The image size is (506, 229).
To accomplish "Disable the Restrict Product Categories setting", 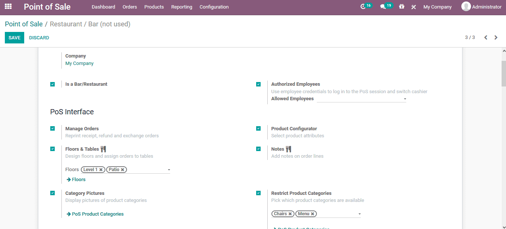I will (x=258, y=193).
